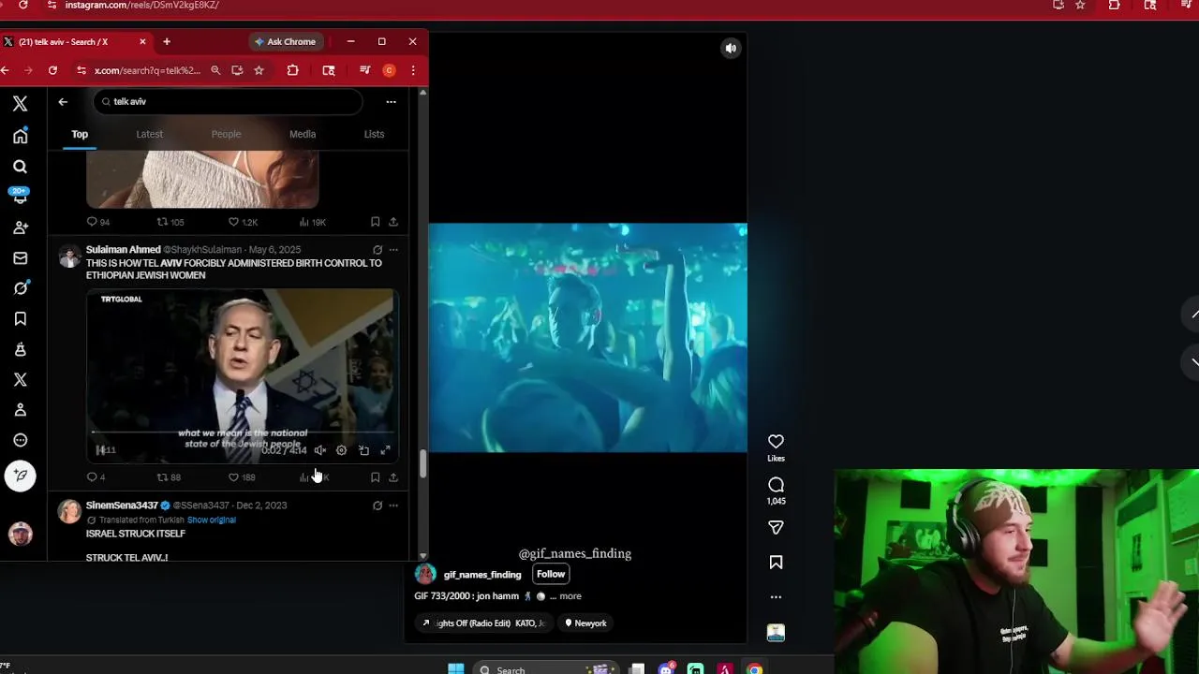Open Grok icon in X sidebar
The width and height of the screenshot is (1199, 674).
[x=20, y=288]
